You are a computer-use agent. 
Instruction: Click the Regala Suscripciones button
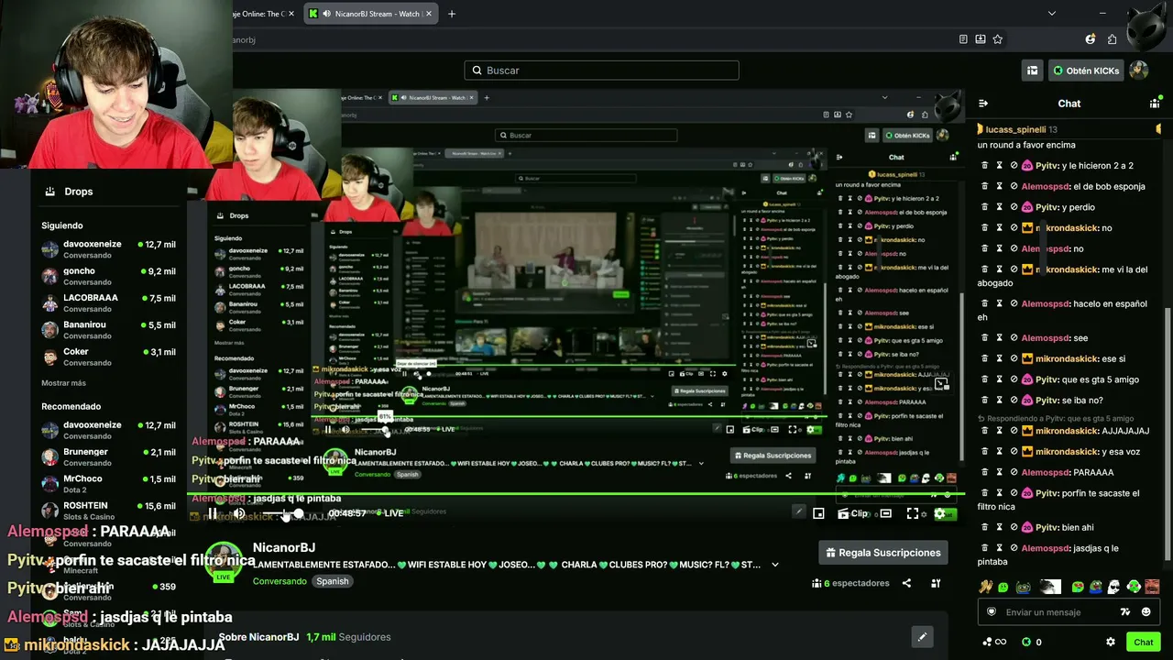click(882, 553)
